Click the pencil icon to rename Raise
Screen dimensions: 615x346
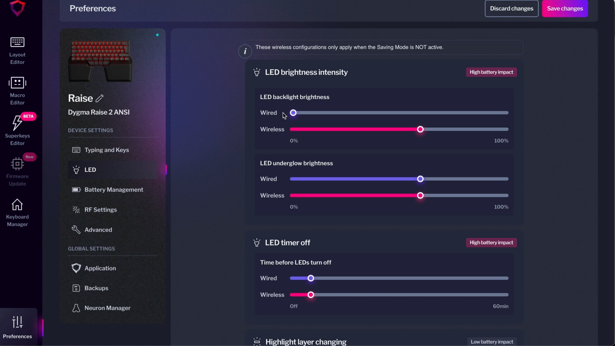coord(100,98)
